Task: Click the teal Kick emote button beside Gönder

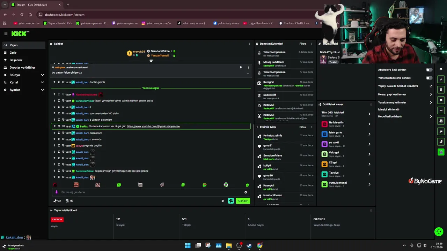Action: [231, 201]
